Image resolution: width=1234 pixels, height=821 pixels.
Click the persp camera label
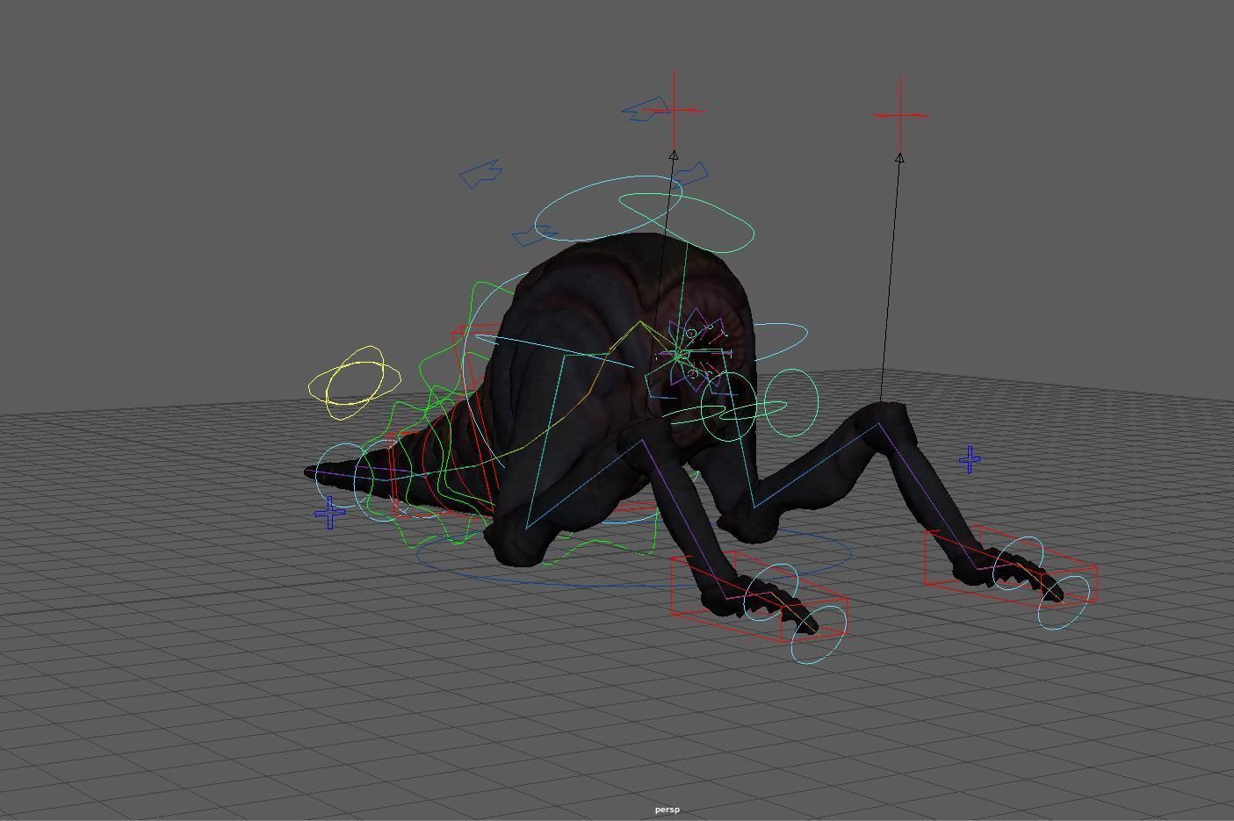coord(668,810)
